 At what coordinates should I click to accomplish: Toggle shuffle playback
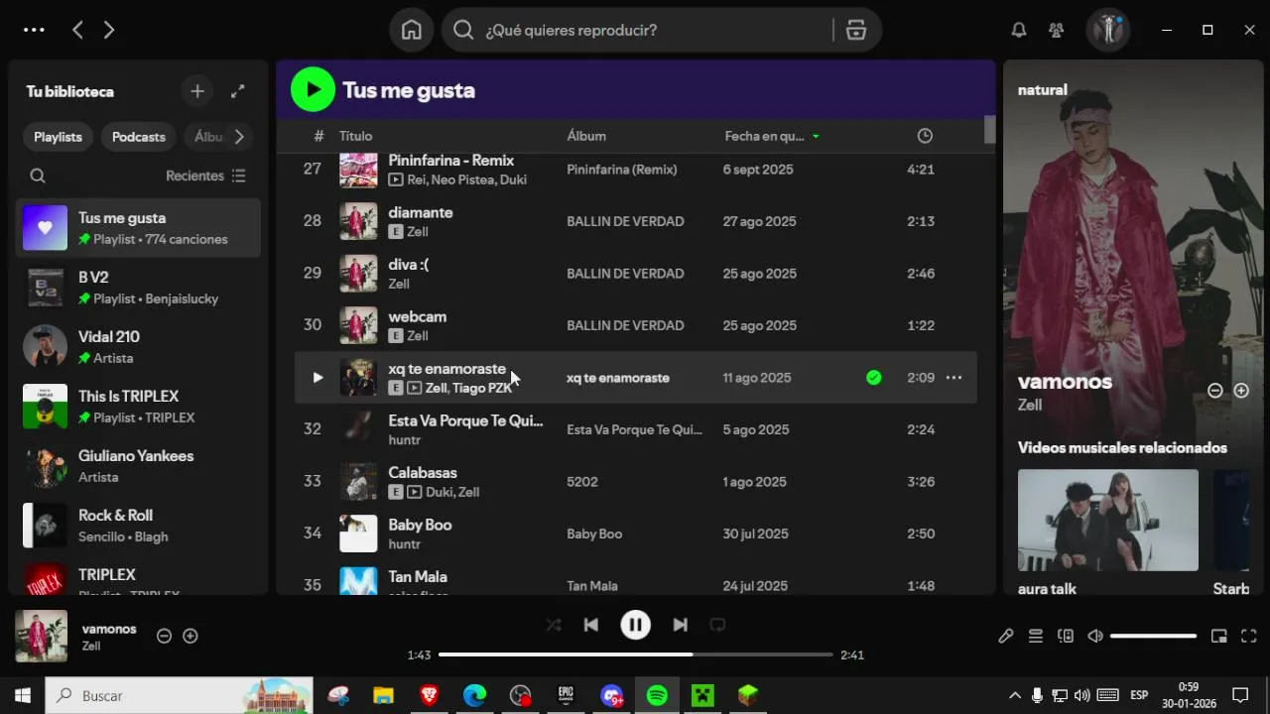(x=554, y=625)
